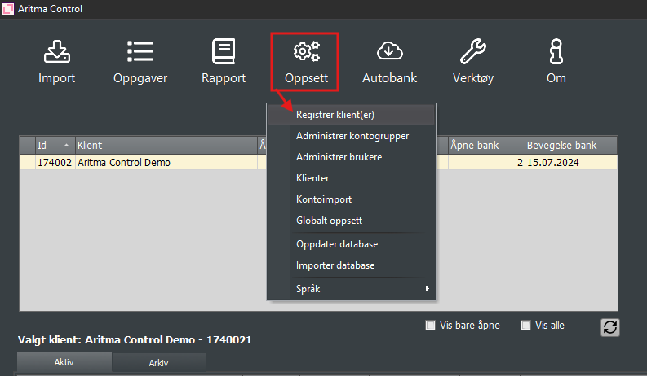Viewport: 647px width, 376px height.
Task: Sort table by the Id column header
Action: 54,145
